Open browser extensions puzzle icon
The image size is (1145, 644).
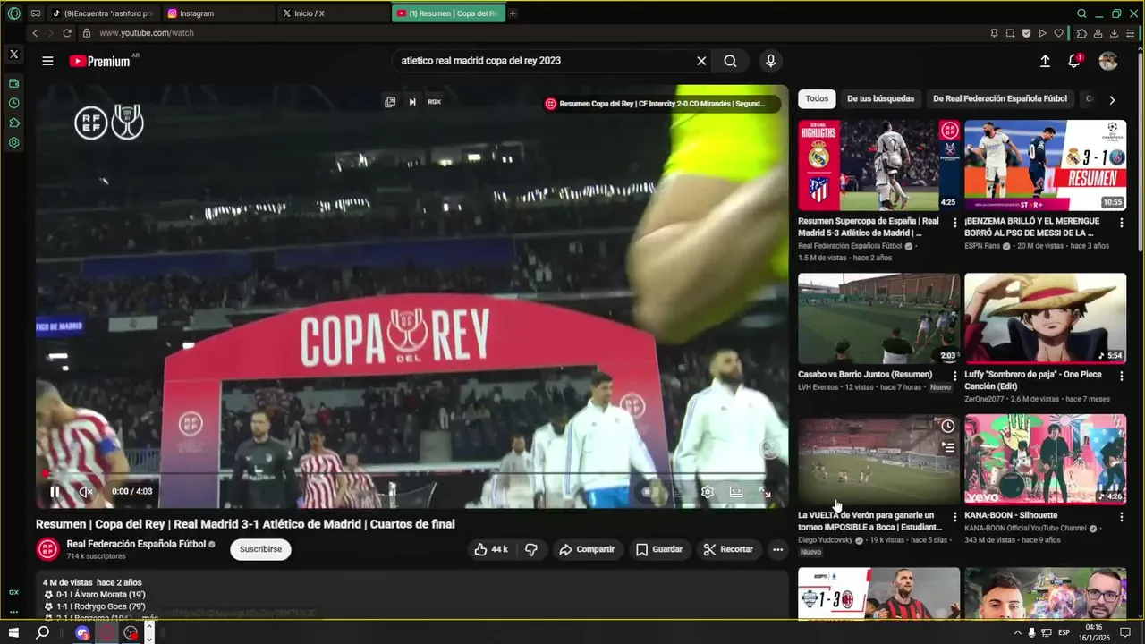[1081, 33]
